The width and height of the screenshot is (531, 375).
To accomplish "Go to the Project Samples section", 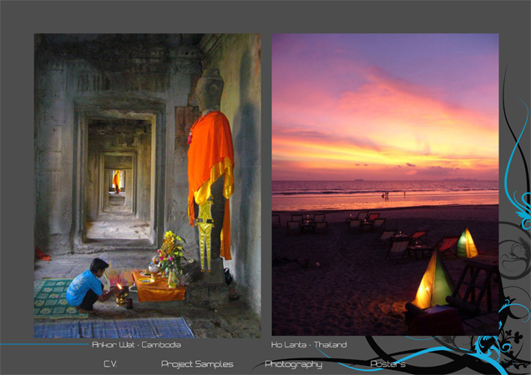I will (x=197, y=364).
